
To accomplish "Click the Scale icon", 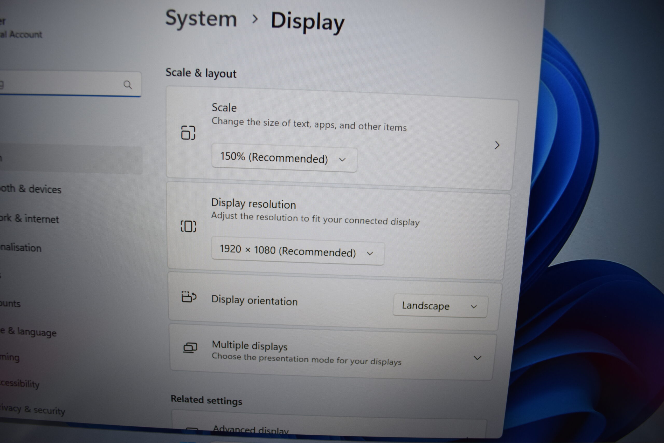I will tap(188, 133).
